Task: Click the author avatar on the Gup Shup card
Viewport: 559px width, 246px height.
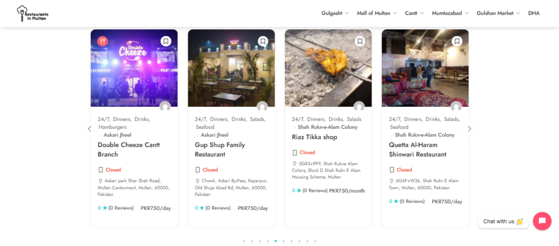Action: coord(262,106)
